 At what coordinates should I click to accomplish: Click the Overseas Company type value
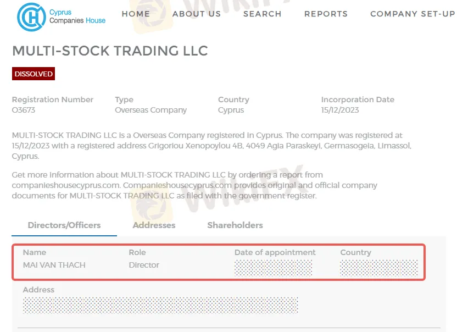click(x=151, y=110)
